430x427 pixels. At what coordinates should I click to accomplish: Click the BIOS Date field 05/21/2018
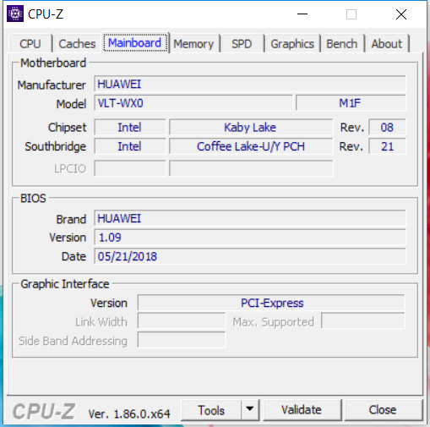pos(250,256)
